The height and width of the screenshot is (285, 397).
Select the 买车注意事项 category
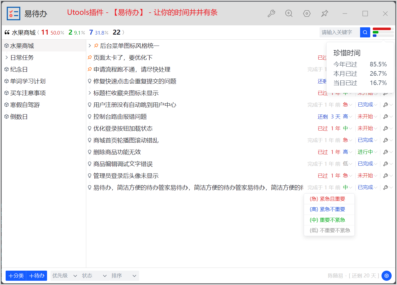(44, 93)
